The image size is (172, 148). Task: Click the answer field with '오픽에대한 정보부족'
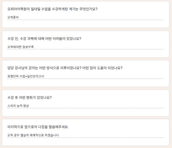[x=21, y=47]
